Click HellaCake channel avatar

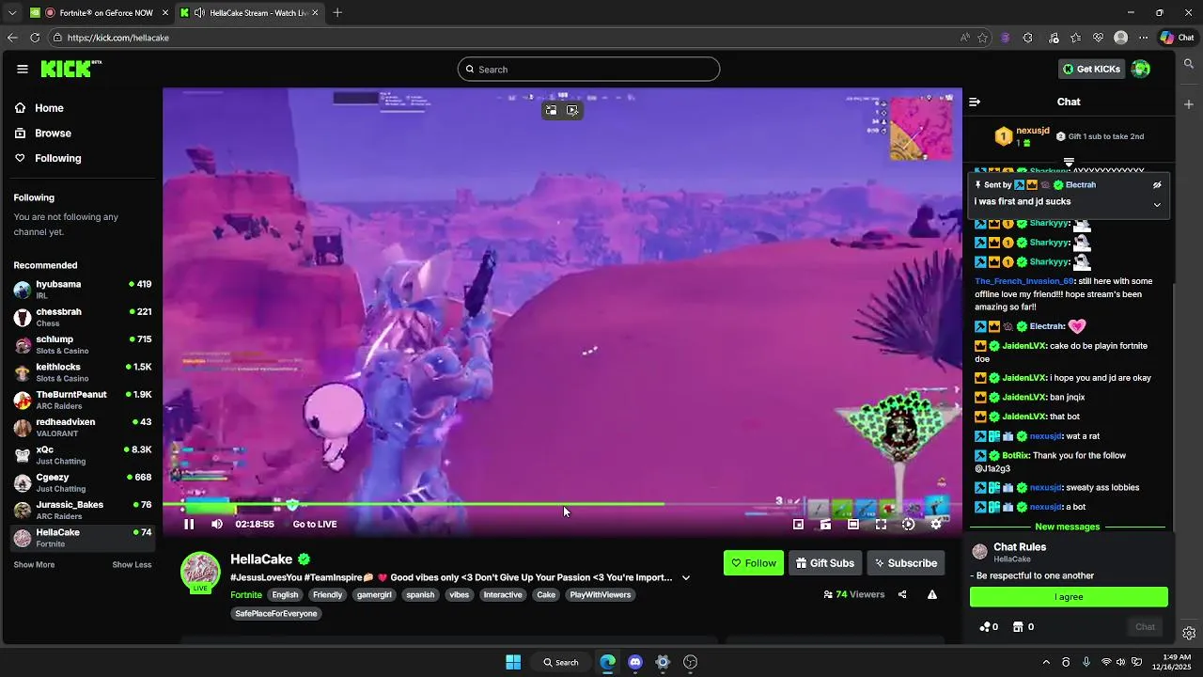[200, 572]
